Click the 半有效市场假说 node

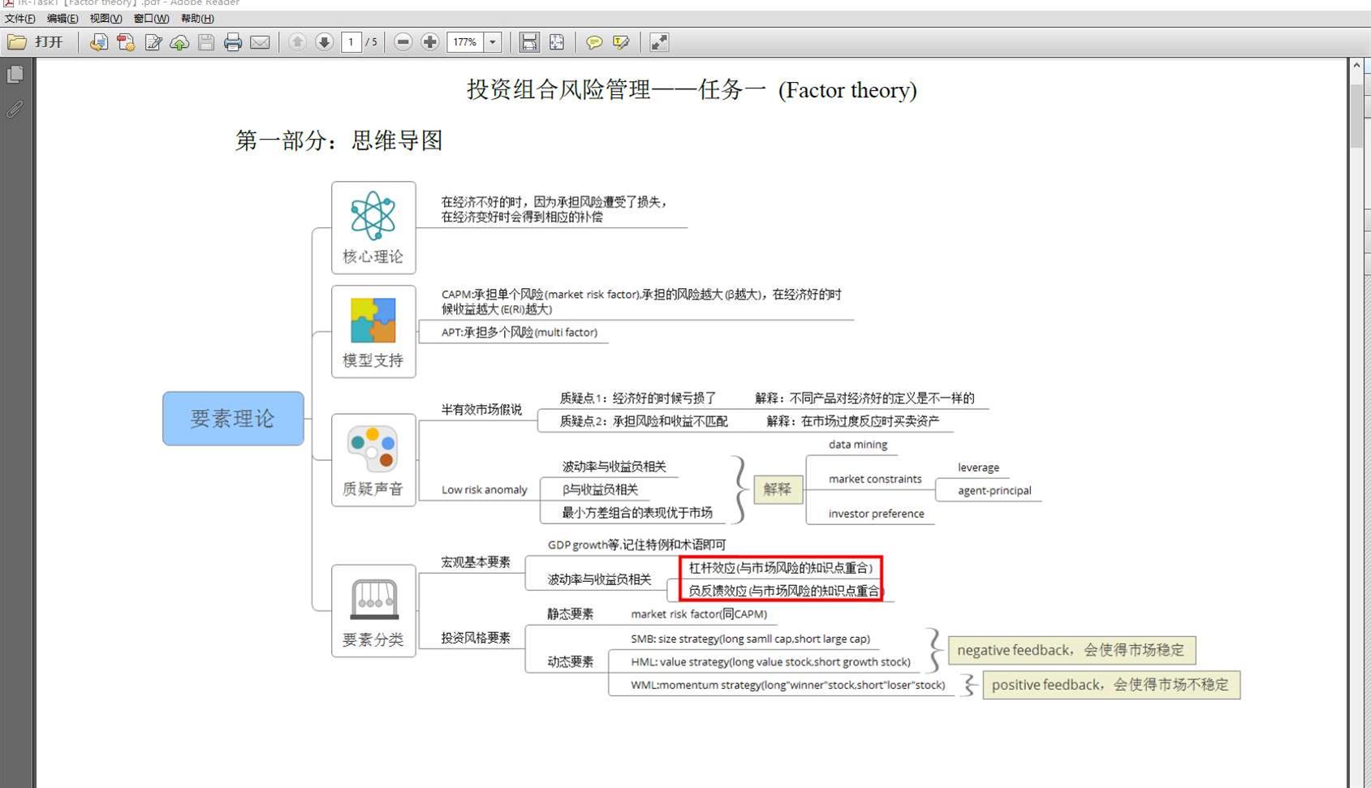481,410
